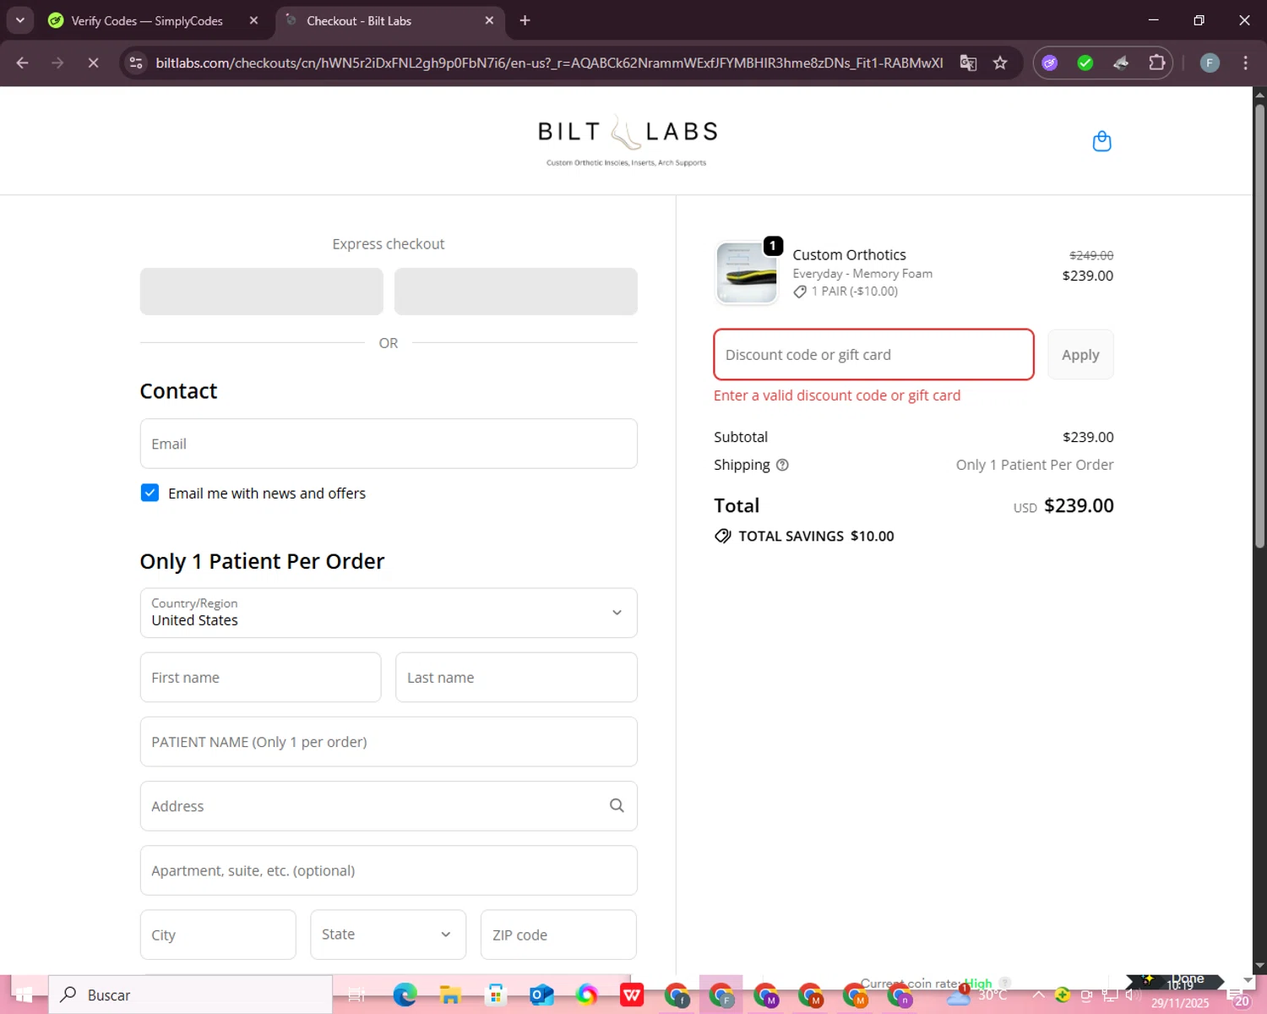Image resolution: width=1267 pixels, height=1014 pixels.
Task: Click the Custom Orthotics product thumbnail
Action: (x=747, y=273)
